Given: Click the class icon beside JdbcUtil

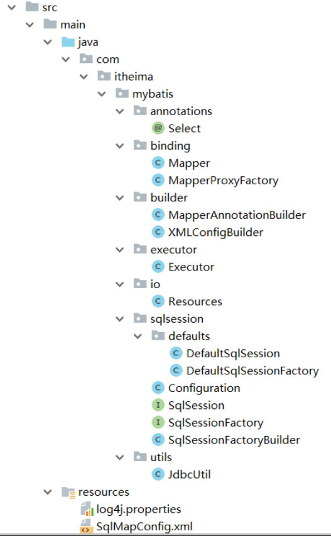Looking at the screenshot, I should coord(158,474).
